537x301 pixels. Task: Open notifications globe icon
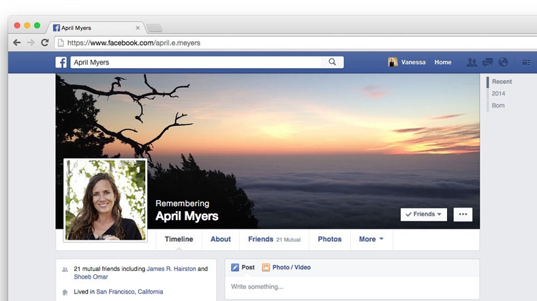click(503, 62)
